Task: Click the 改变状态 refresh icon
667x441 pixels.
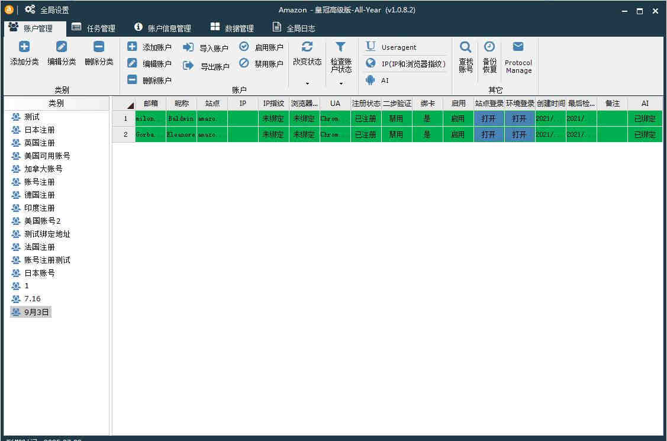Action: (307, 47)
